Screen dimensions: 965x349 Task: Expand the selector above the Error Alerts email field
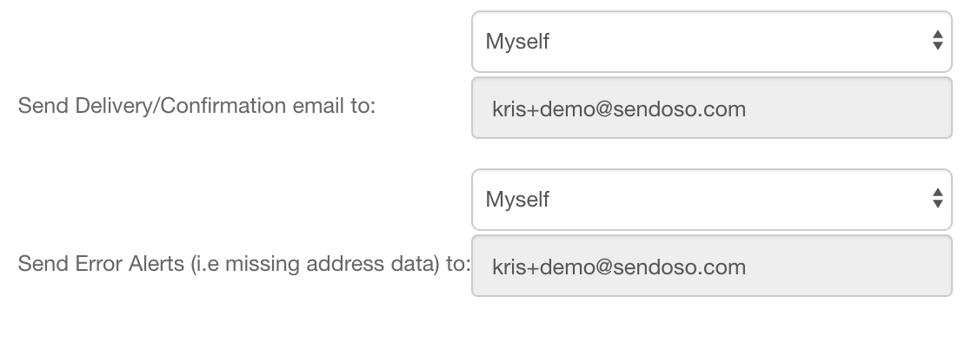(711, 199)
